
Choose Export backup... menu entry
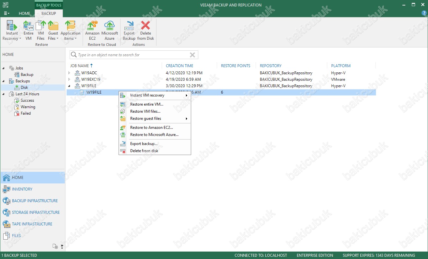coord(155,144)
